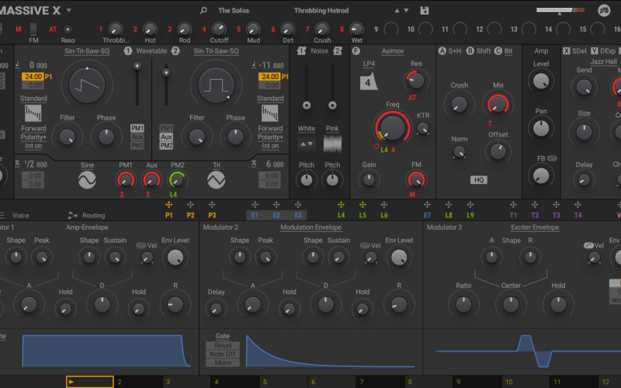Click The Solos preset bank name
The image size is (621, 388).
[234, 11]
